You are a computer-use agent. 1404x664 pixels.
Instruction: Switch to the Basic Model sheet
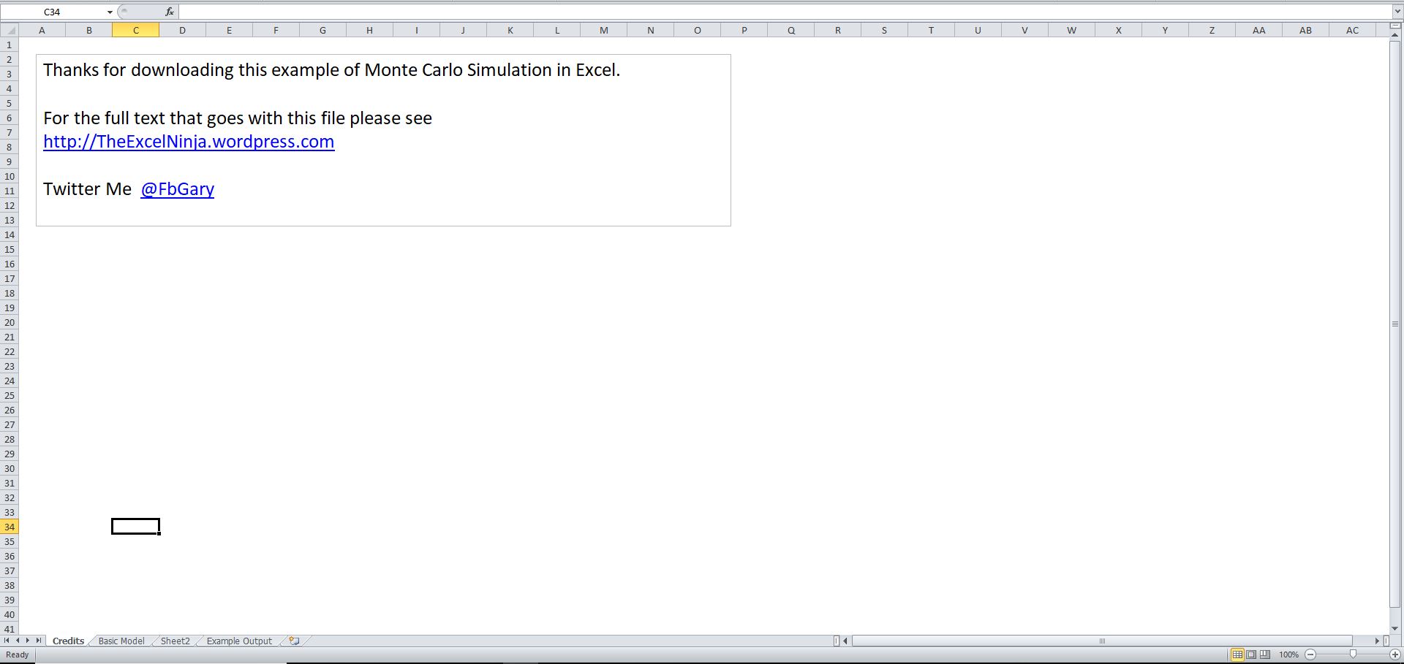tap(121, 641)
